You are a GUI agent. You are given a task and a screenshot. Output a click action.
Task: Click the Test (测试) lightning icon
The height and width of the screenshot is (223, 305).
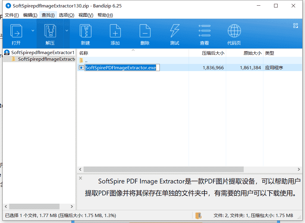click(175, 31)
